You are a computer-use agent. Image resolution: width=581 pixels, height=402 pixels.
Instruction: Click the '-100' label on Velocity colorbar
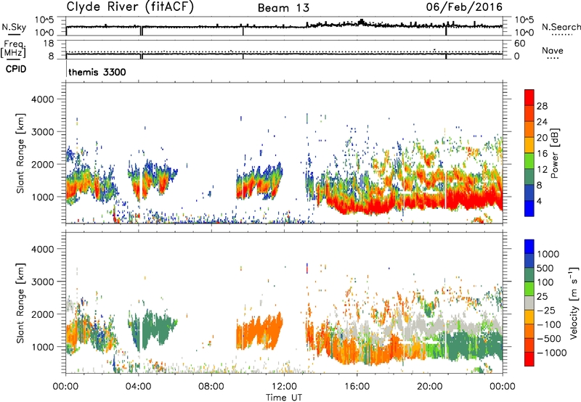(x=549, y=324)
